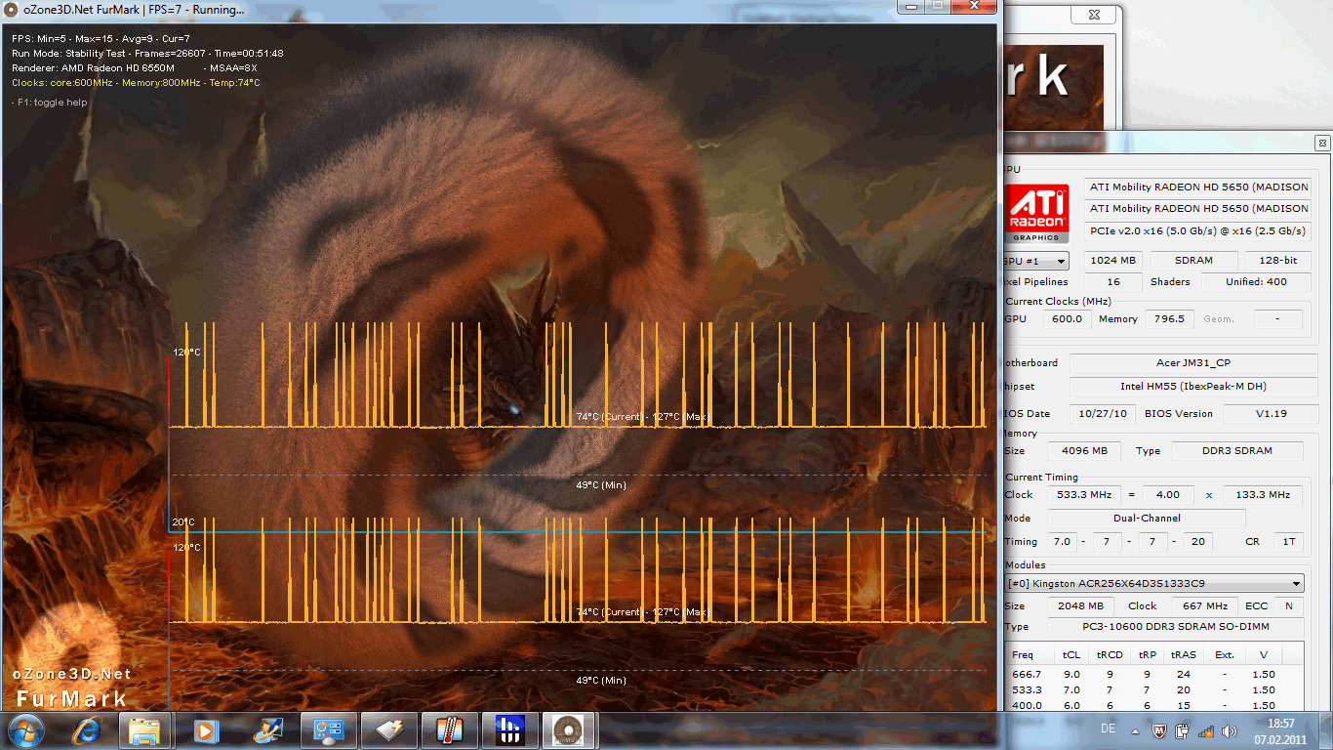Click the PCIe v2.0 x16 bus field
This screenshot has height=750, width=1333.
coord(1197,230)
